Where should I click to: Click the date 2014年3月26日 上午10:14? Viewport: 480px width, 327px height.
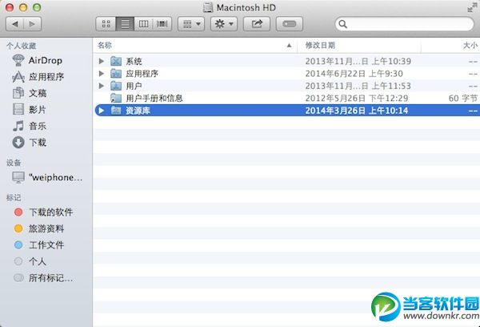point(357,111)
